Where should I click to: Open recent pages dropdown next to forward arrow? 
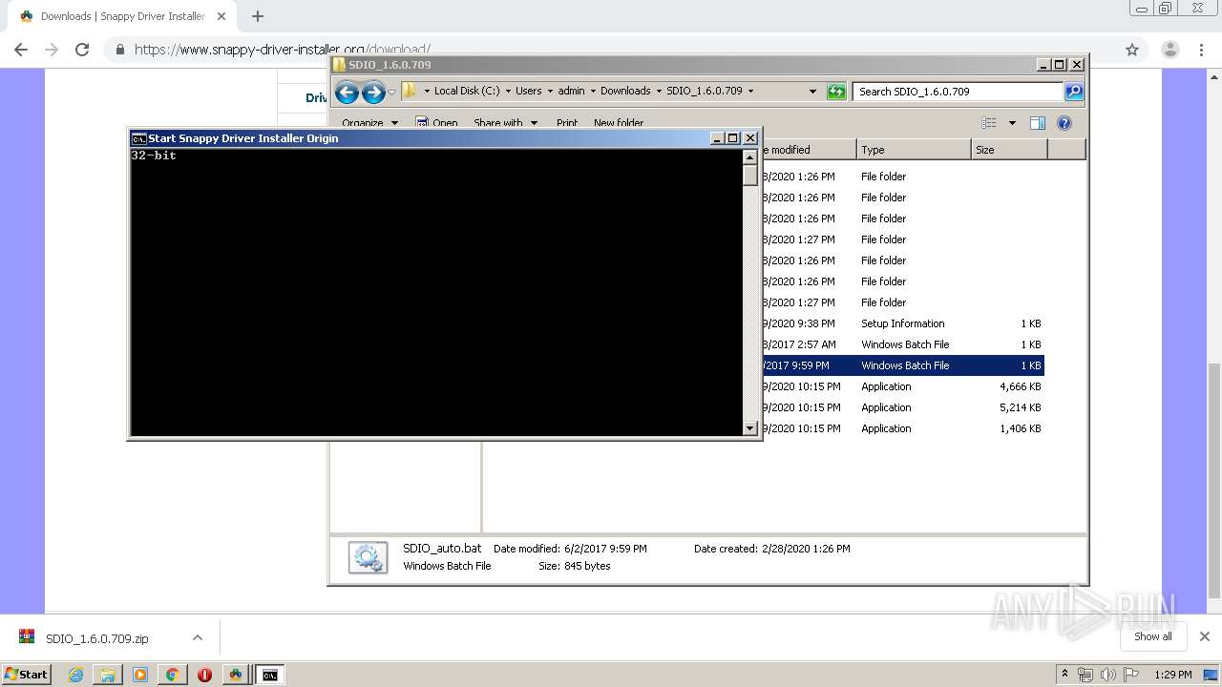(x=391, y=93)
